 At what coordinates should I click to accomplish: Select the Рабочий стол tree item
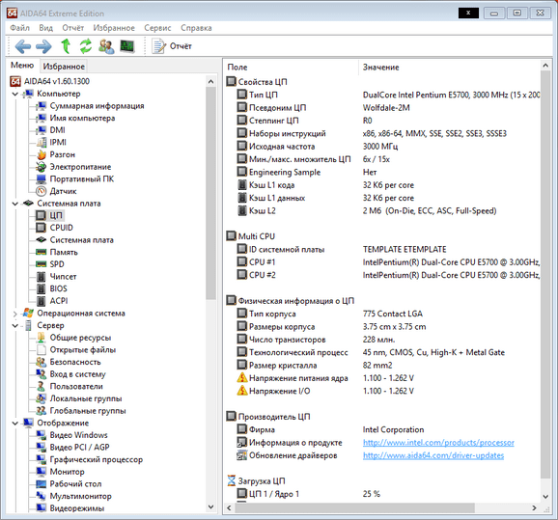pyautogui.click(x=75, y=483)
